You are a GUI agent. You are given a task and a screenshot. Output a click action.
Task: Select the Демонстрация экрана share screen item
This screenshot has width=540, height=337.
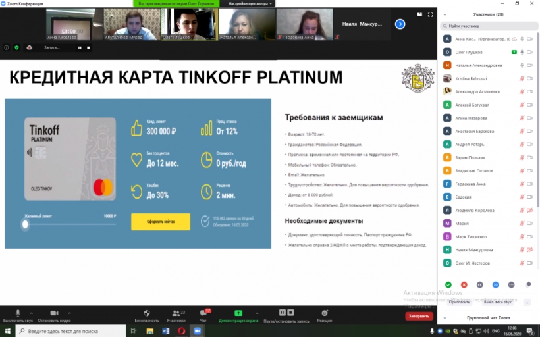(238, 316)
